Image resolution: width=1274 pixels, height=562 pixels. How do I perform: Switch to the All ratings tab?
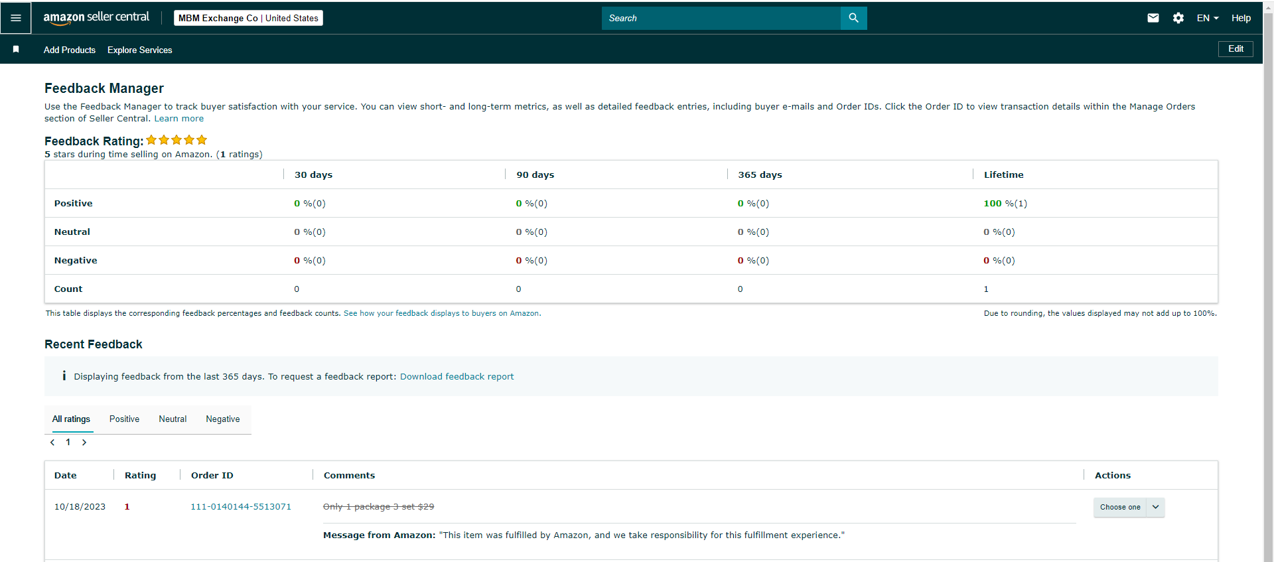tap(71, 419)
